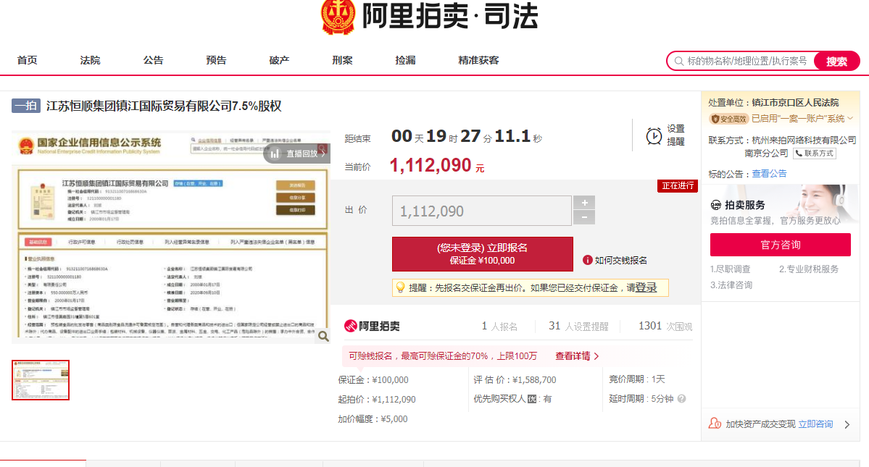Click the question mark beside 延时周期

pos(682,398)
